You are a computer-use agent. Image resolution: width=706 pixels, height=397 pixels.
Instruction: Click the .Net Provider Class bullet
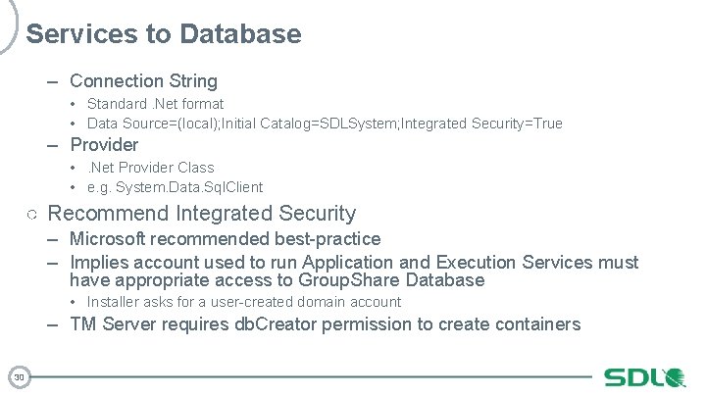tap(150, 168)
